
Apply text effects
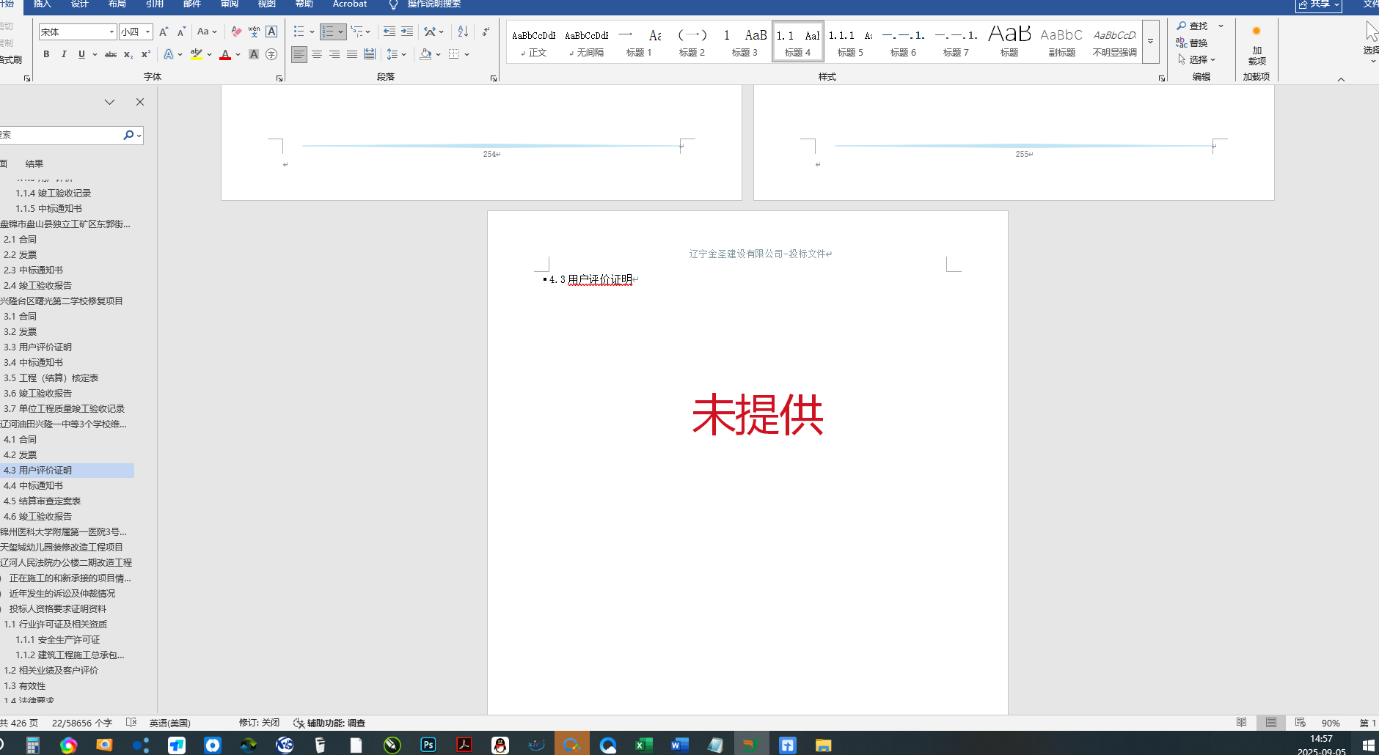[169, 54]
